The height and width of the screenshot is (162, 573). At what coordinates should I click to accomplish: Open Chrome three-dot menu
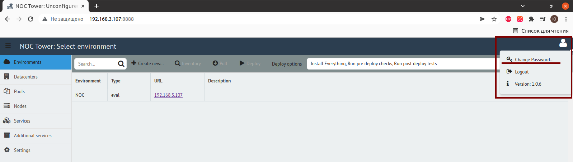point(566,19)
